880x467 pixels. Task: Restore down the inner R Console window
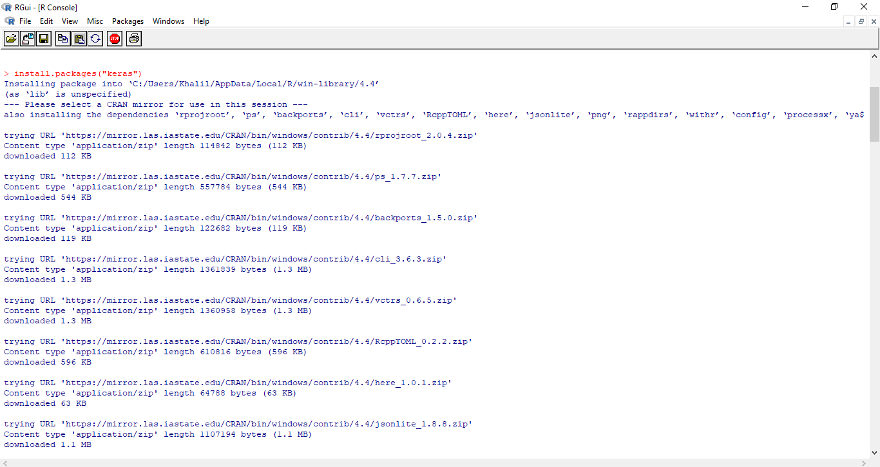point(861,21)
